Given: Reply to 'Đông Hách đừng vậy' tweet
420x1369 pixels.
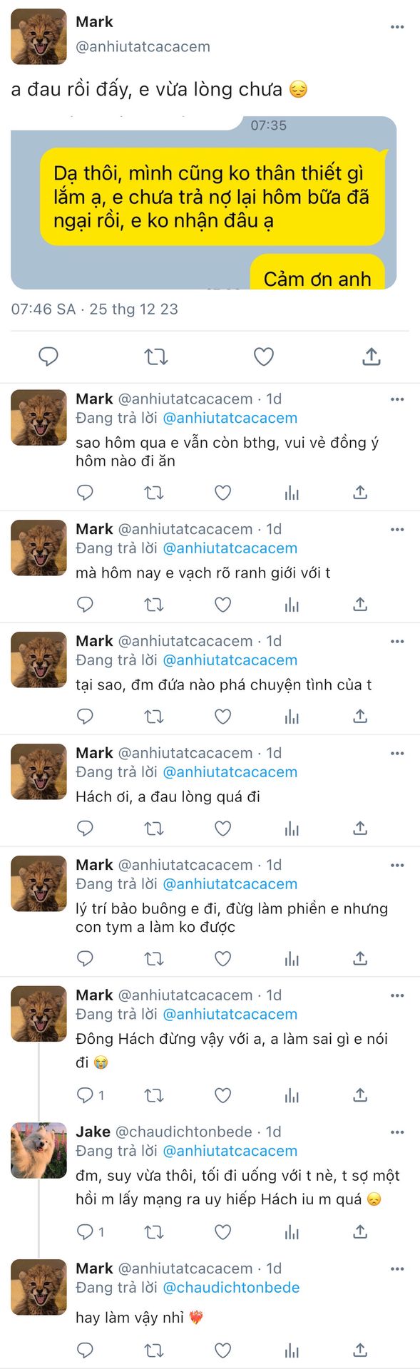Looking at the screenshot, I should pos(85,1094).
